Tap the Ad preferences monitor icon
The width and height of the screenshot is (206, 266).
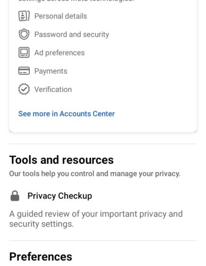pos(24,53)
